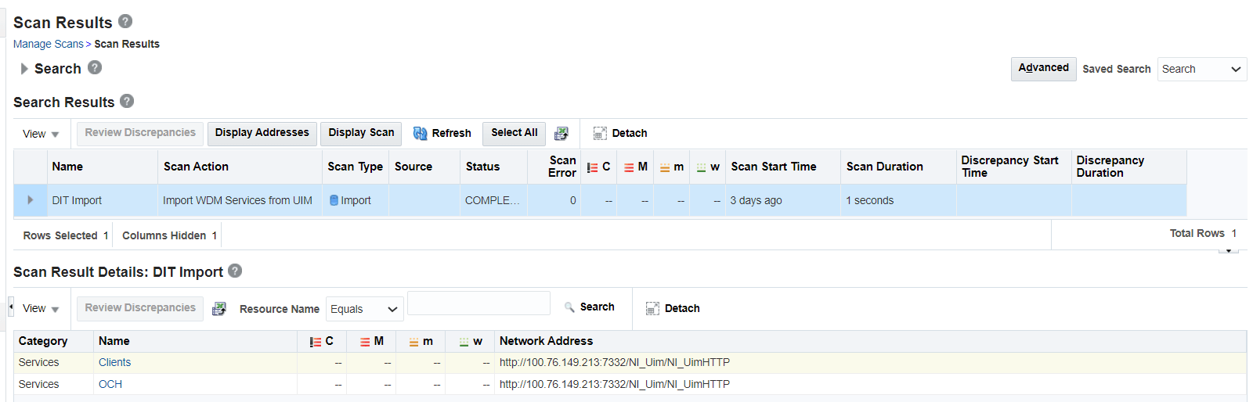Image resolution: width=1253 pixels, height=402 pixels.
Task: Click Critical severity icon in results header
Action: (592, 167)
